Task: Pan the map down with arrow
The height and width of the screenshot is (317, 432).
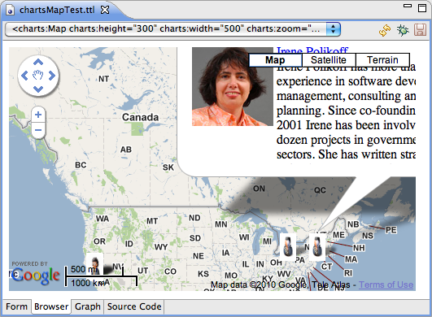Action: click(x=38, y=89)
